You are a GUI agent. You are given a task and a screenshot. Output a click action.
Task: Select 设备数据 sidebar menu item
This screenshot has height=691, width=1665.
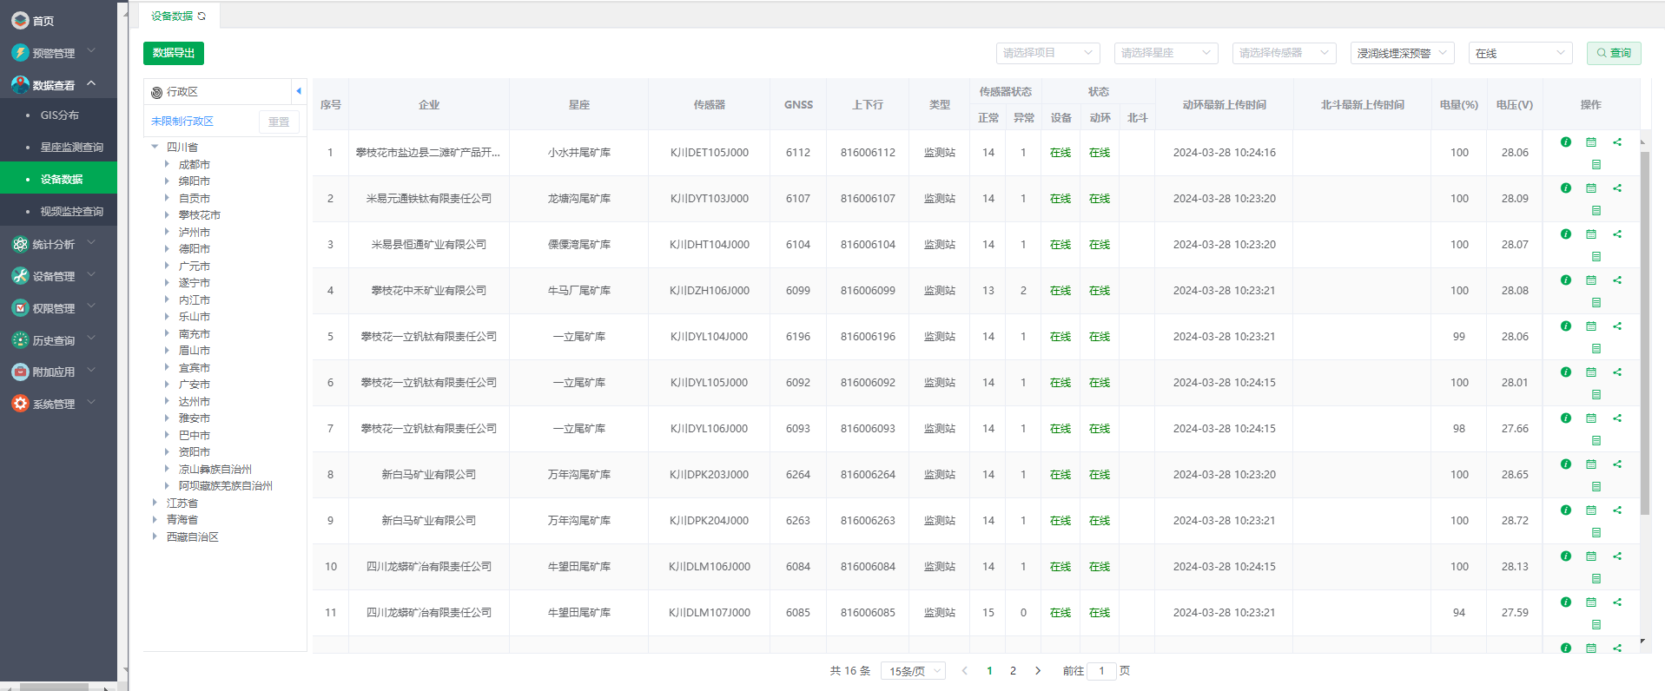(58, 179)
